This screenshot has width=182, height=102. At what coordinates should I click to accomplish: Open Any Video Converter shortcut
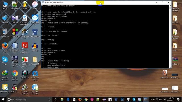tap(35, 89)
